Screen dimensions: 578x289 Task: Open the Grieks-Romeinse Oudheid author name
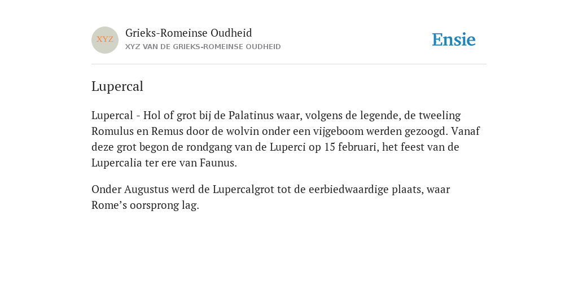[x=189, y=33]
